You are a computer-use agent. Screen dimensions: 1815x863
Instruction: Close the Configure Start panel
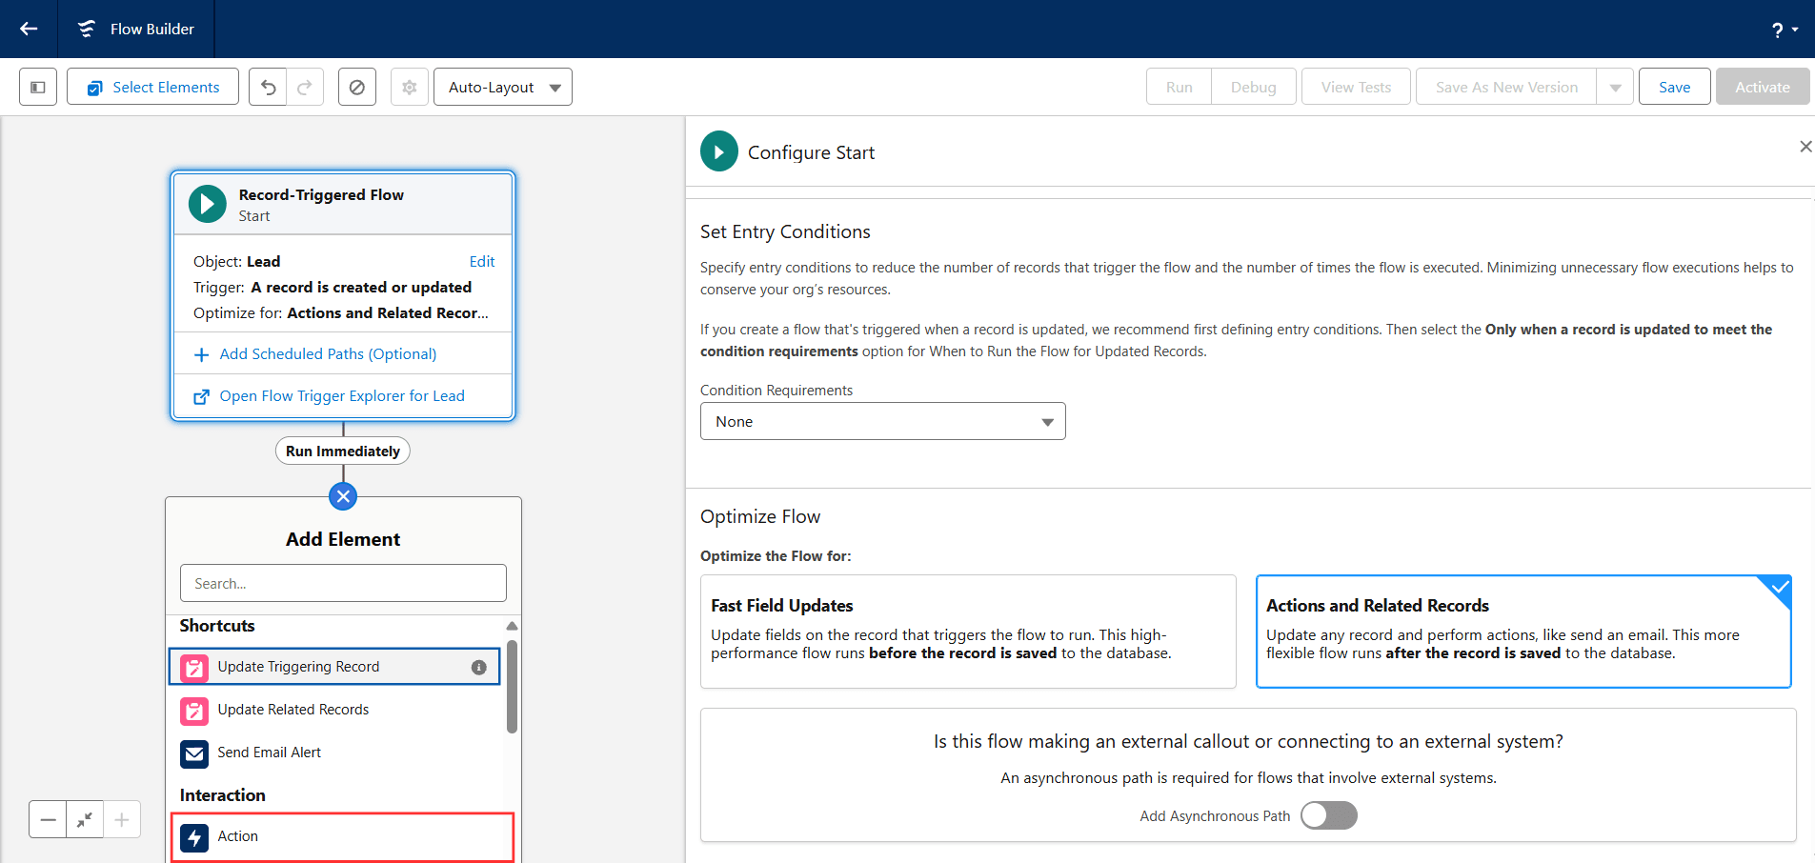(x=1805, y=146)
